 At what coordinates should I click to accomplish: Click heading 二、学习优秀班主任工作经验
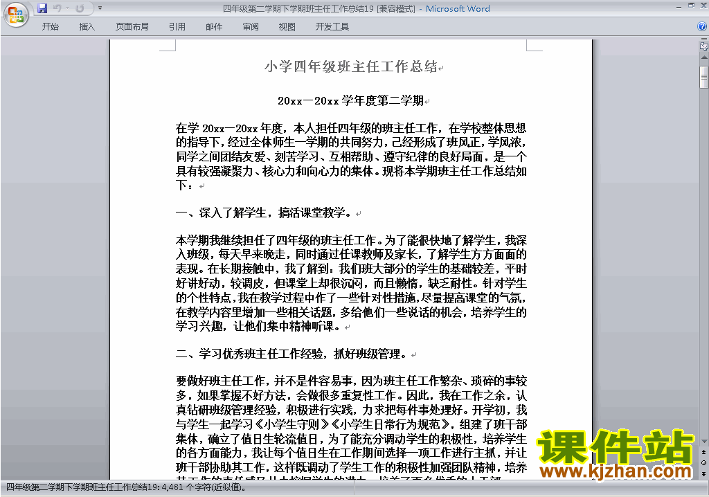pyautogui.click(x=291, y=354)
